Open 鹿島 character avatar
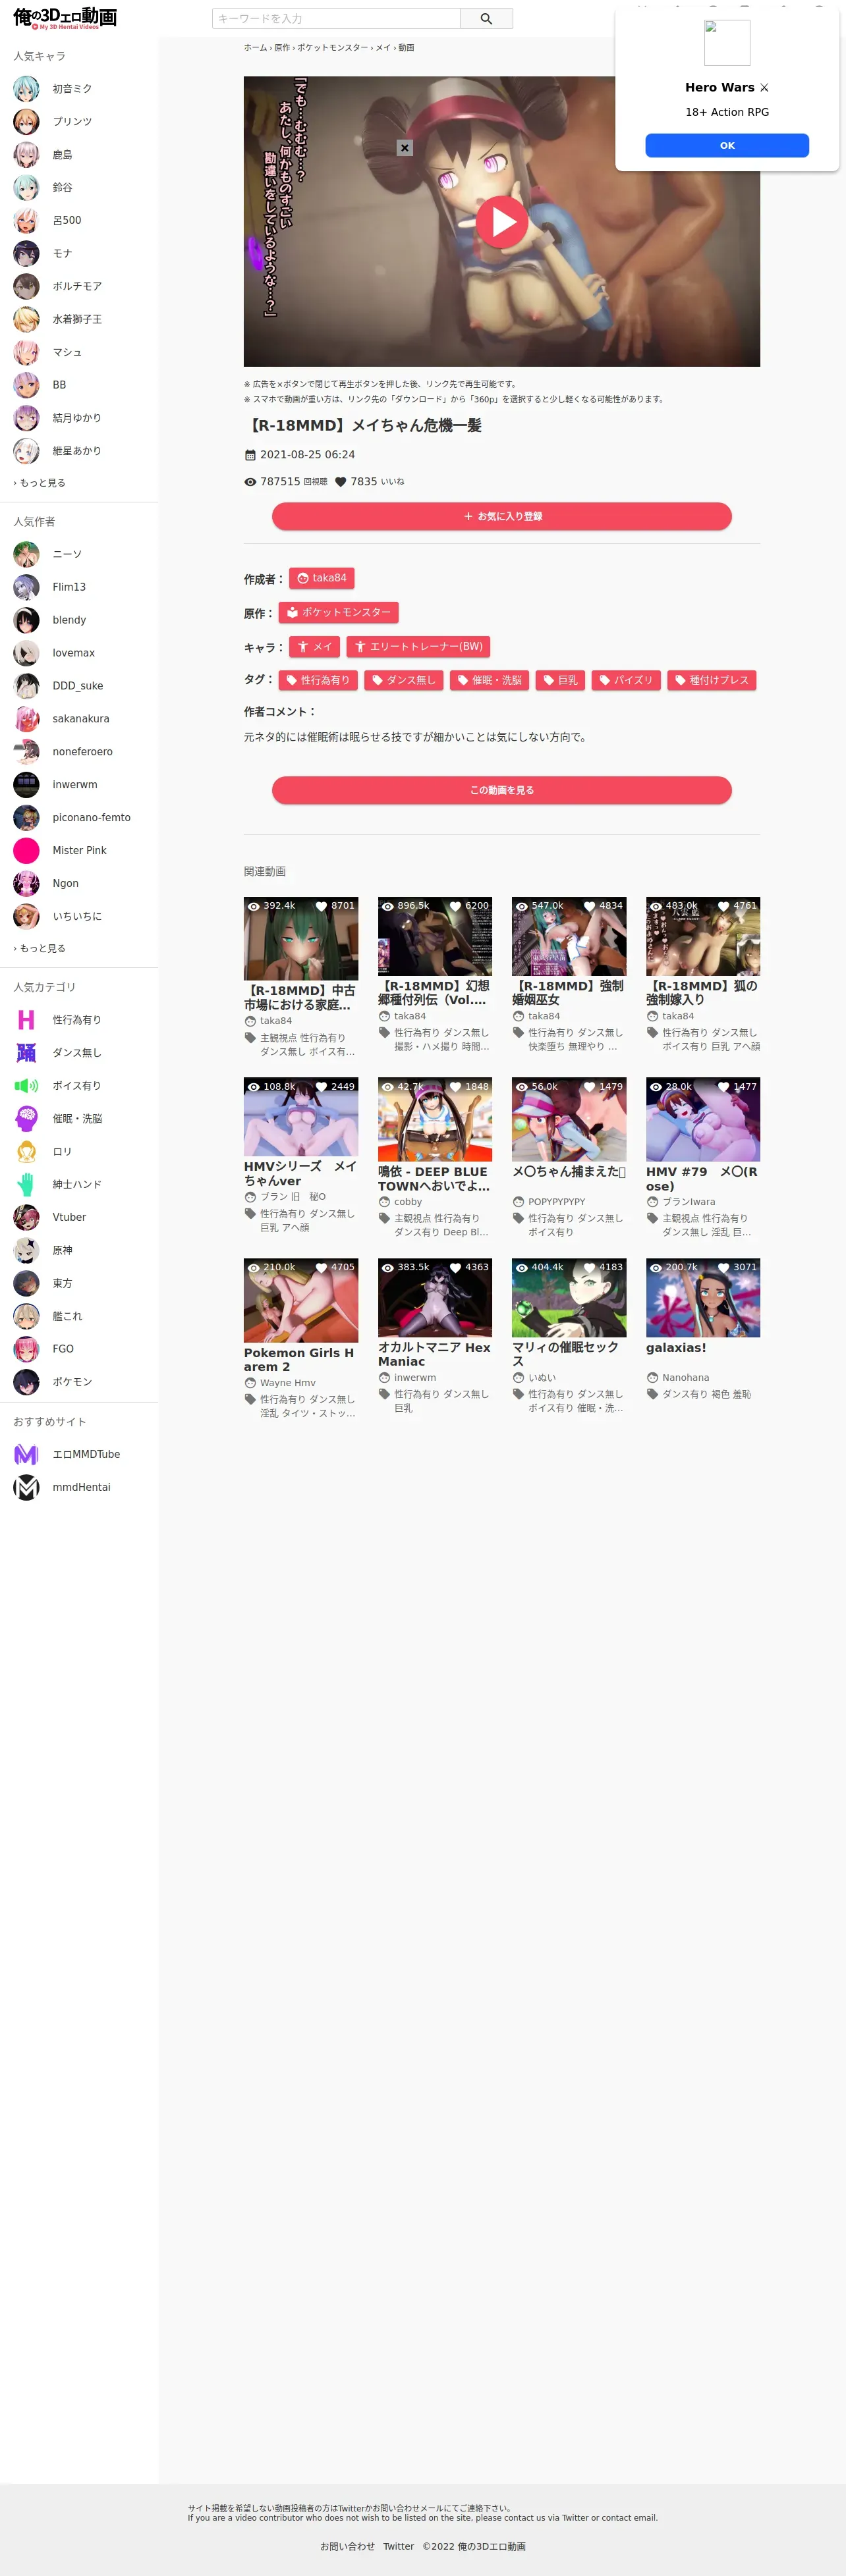This screenshot has width=846, height=2576. click(26, 155)
